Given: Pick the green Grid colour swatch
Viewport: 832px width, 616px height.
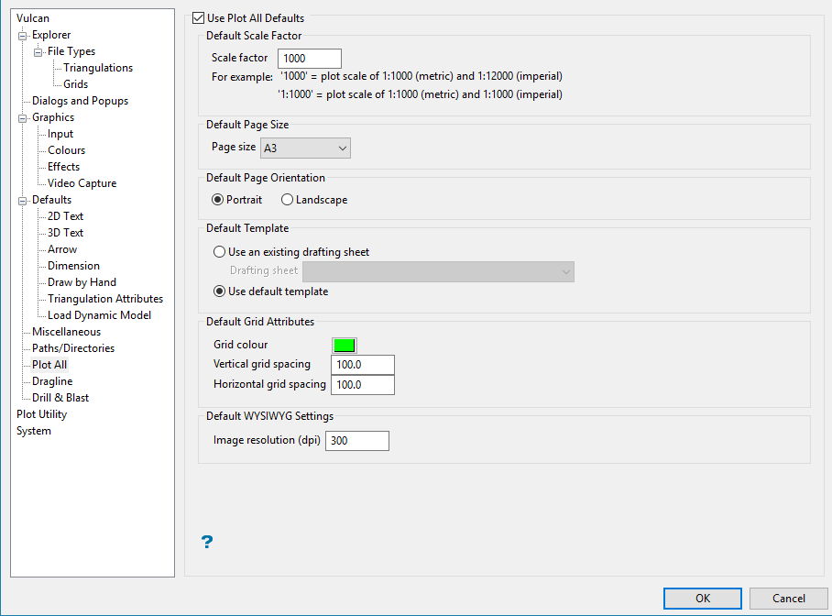Looking at the screenshot, I should pyautogui.click(x=344, y=346).
